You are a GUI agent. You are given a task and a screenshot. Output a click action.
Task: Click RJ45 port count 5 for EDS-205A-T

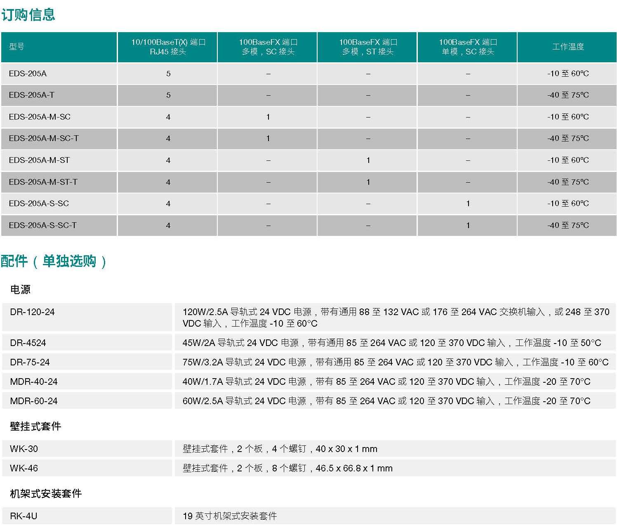click(168, 95)
